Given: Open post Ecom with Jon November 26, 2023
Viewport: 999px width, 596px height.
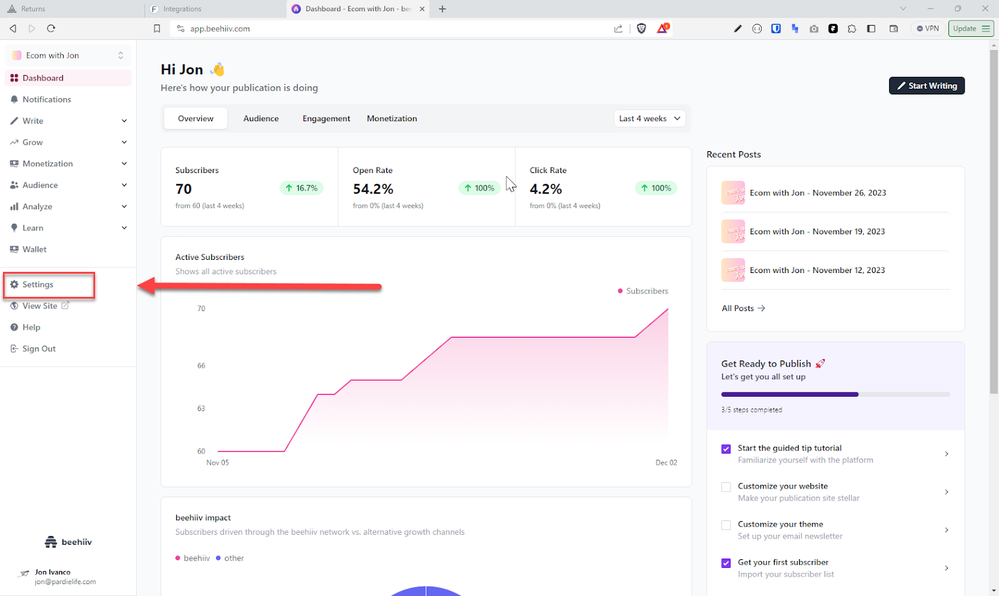Looking at the screenshot, I should (818, 193).
